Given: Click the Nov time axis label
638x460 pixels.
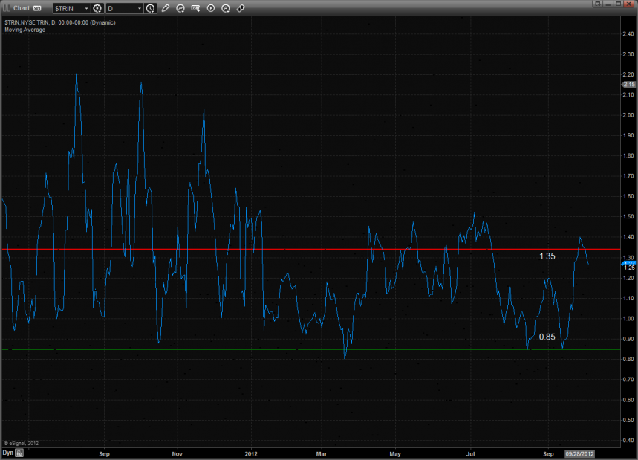Looking at the screenshot, I should pyautogui.click(x=177, y=453).
